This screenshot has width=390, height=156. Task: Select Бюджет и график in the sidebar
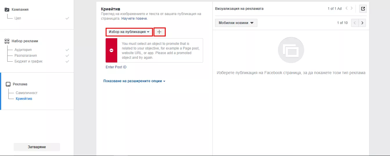click(x=28, y=61)
